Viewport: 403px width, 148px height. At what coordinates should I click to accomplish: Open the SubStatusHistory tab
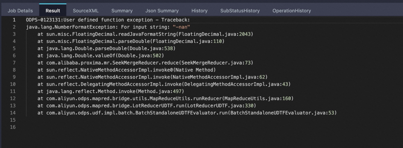[240, 11]
